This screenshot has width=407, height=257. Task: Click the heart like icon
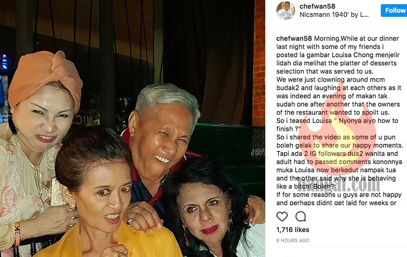click(282, 216)
